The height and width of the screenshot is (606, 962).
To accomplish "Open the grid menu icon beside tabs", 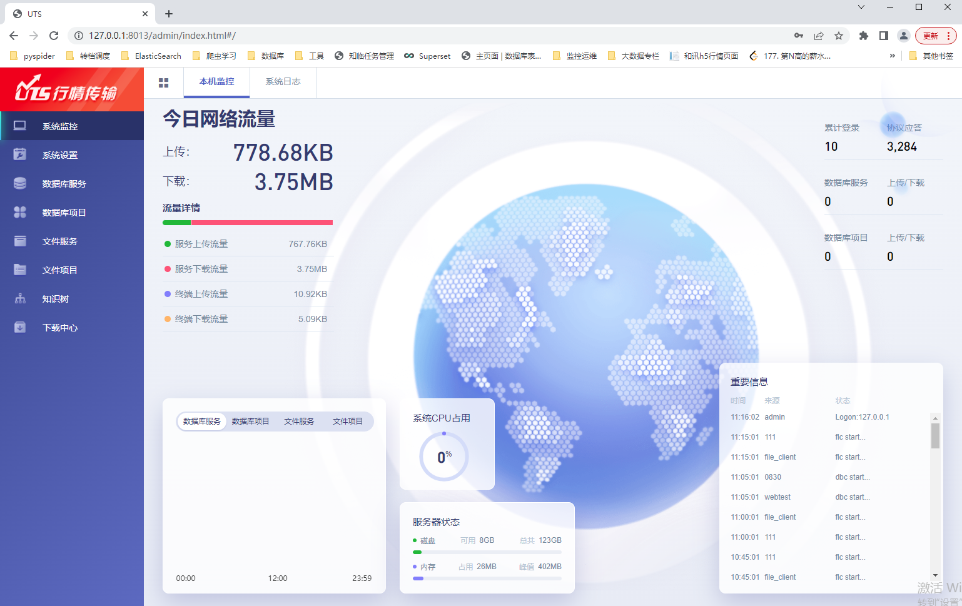I will click(x=164, y=83).
